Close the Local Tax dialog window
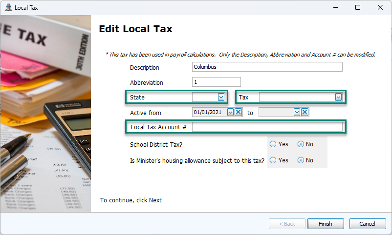The image size is (392, 235). coord(380,7)
